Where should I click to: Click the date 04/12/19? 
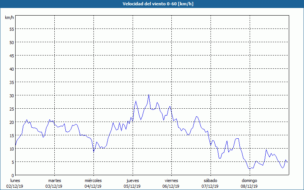(x=93, y=186)
